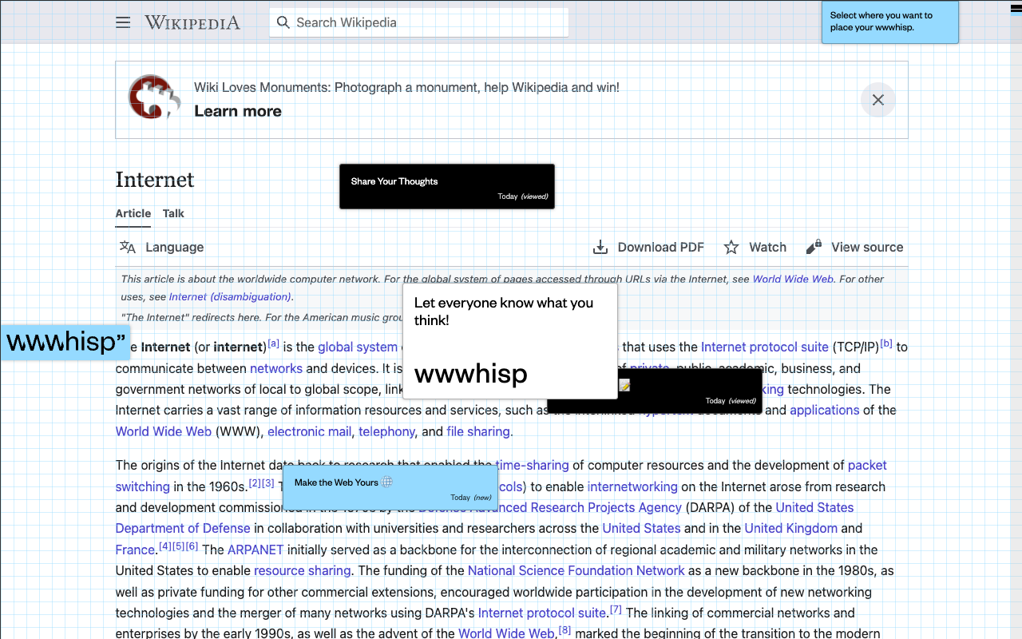Click the 'Let everyone know what you think!' card
The width and height of the screenshot is (1022, 639).
(x=510, y=341)
